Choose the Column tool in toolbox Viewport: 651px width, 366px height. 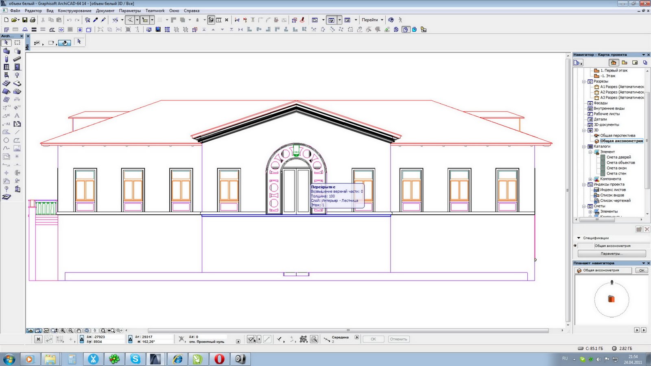pyautogui.click(x=7, y=59)
